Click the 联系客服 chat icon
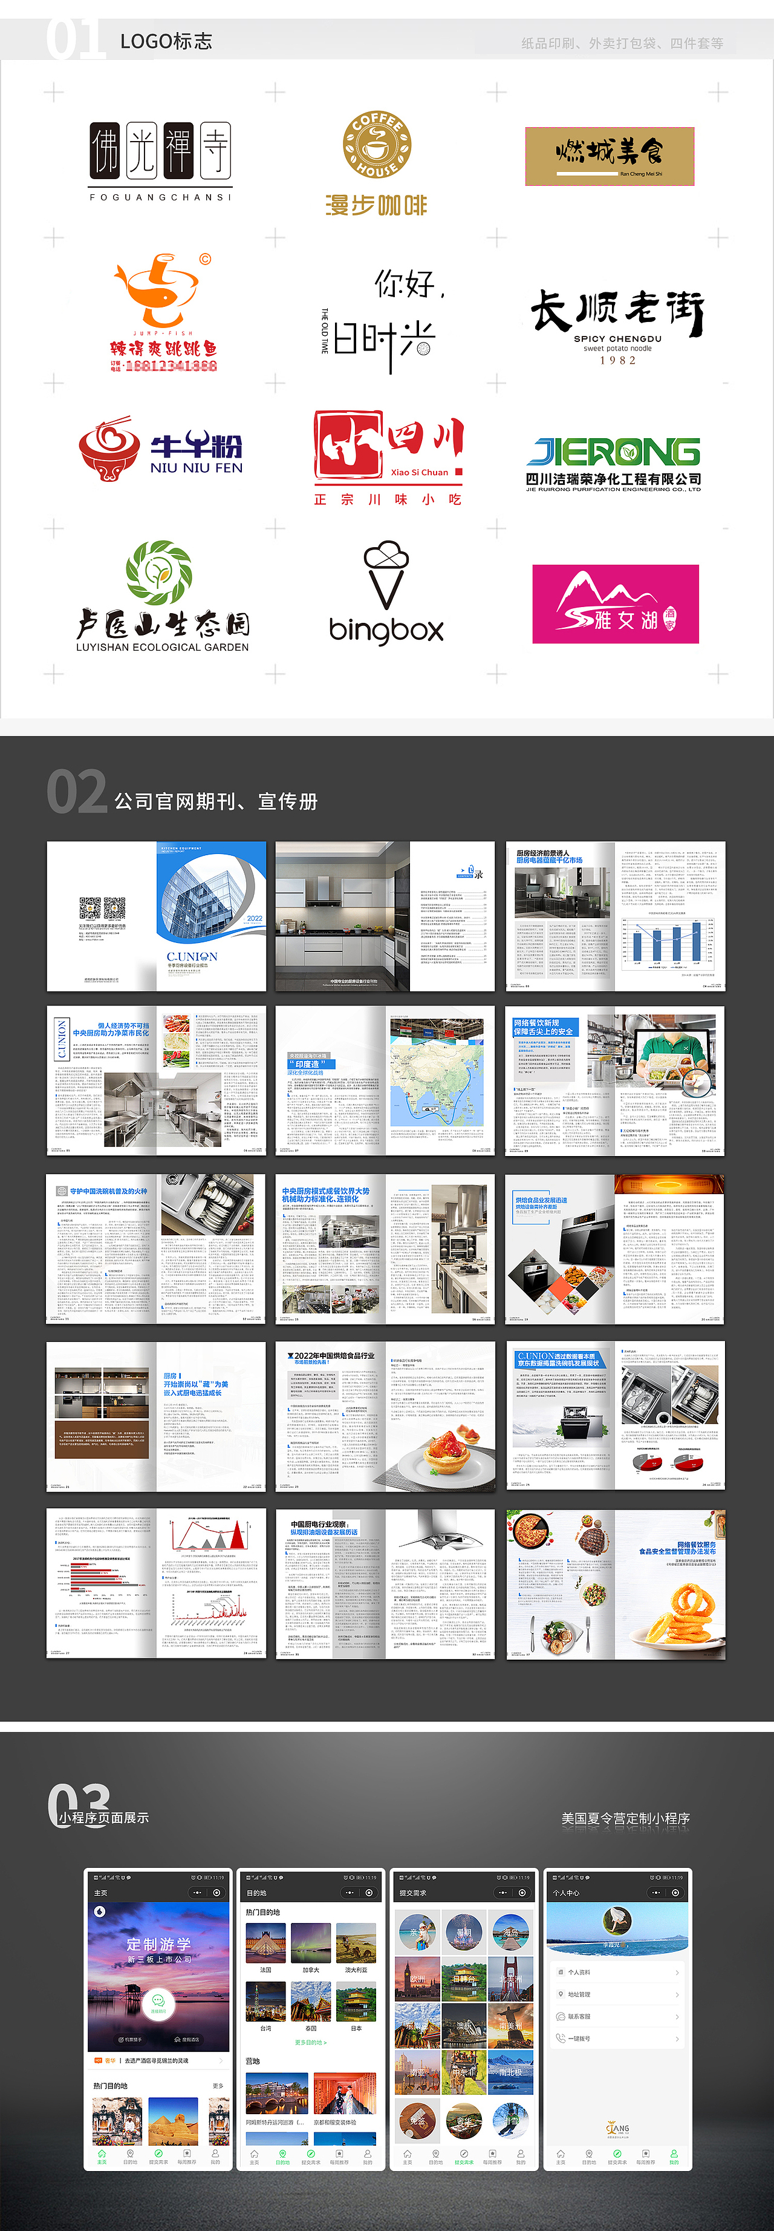The height and width of the screenshot is (2231, 774). pos(561,2016)
